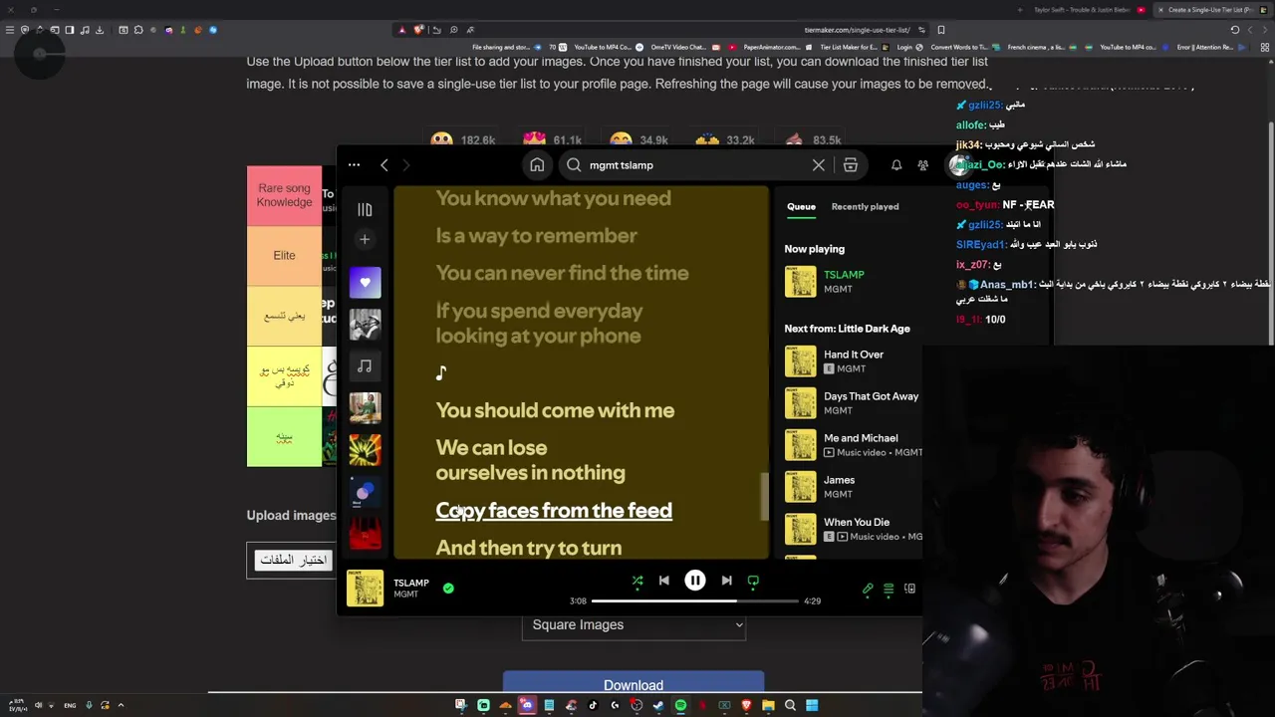The width and height of the screenshot is (1275, 717).
Task: Open the music note playlist in sidebar
Action: coord(365,366)
